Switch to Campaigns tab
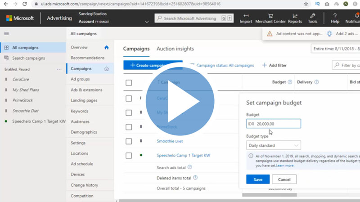Screen dimensions: 360x202 tap(136, 49)
